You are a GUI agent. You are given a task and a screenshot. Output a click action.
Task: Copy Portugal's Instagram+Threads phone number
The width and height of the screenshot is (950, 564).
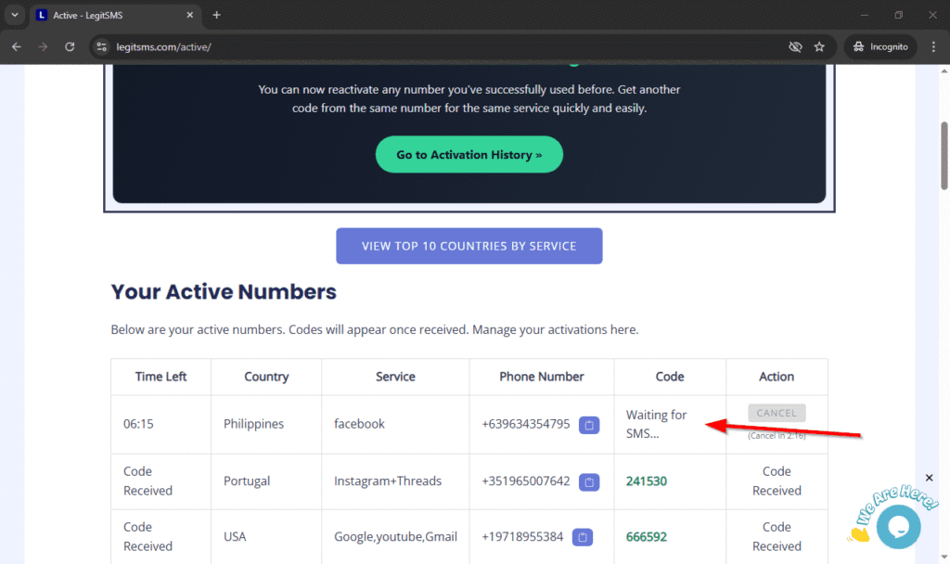pos(589,481)
